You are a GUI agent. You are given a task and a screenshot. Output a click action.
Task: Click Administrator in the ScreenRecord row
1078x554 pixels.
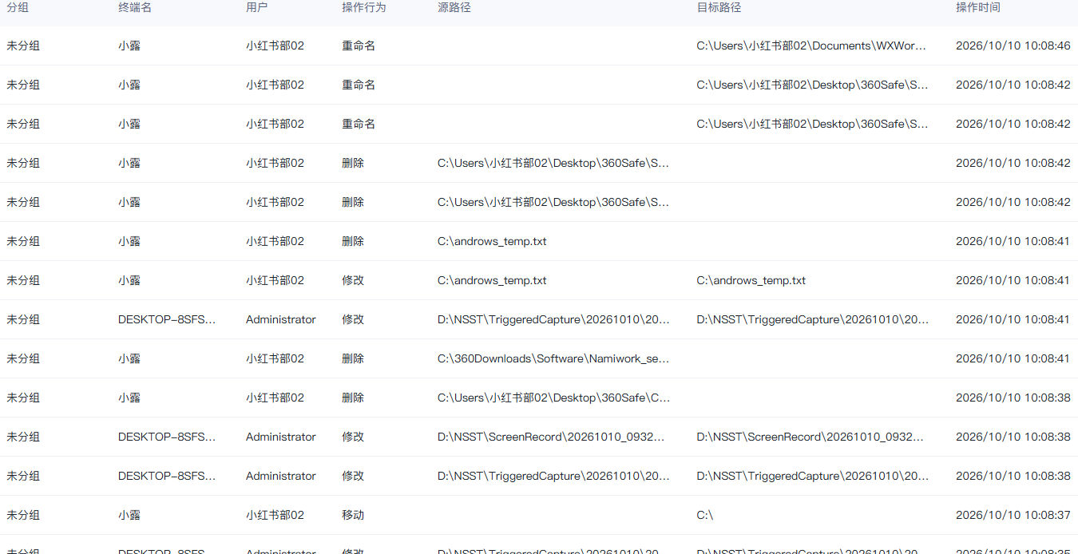coord(281,437)
